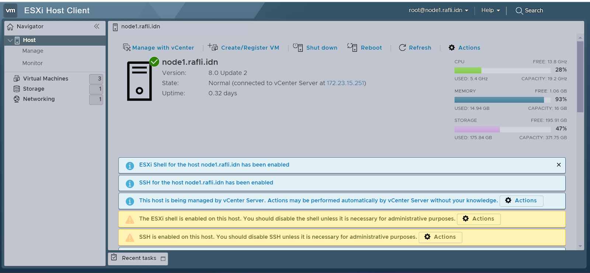Click the Storage datastore icon
Image resolution: width=590 pixels, height=273 pixels.
[x=17, y=89]
